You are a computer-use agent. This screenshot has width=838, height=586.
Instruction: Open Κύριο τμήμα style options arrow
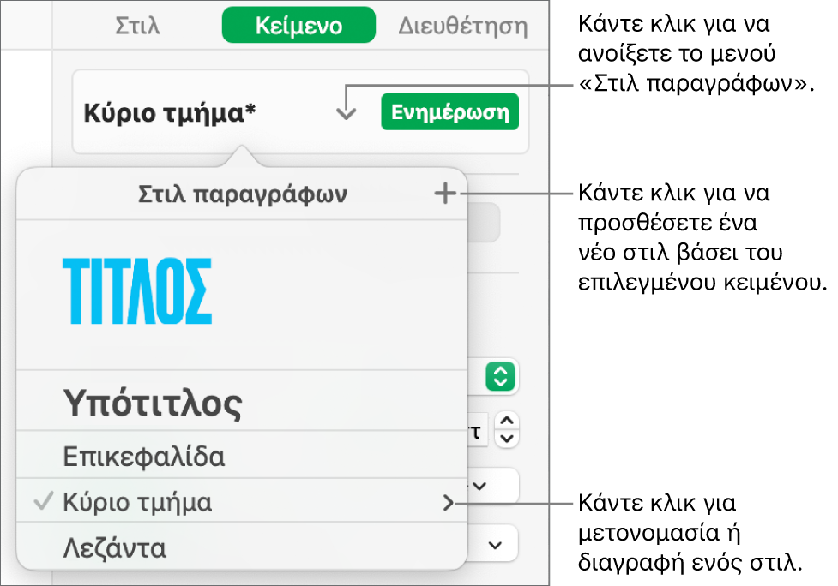[x=448, y=502]
